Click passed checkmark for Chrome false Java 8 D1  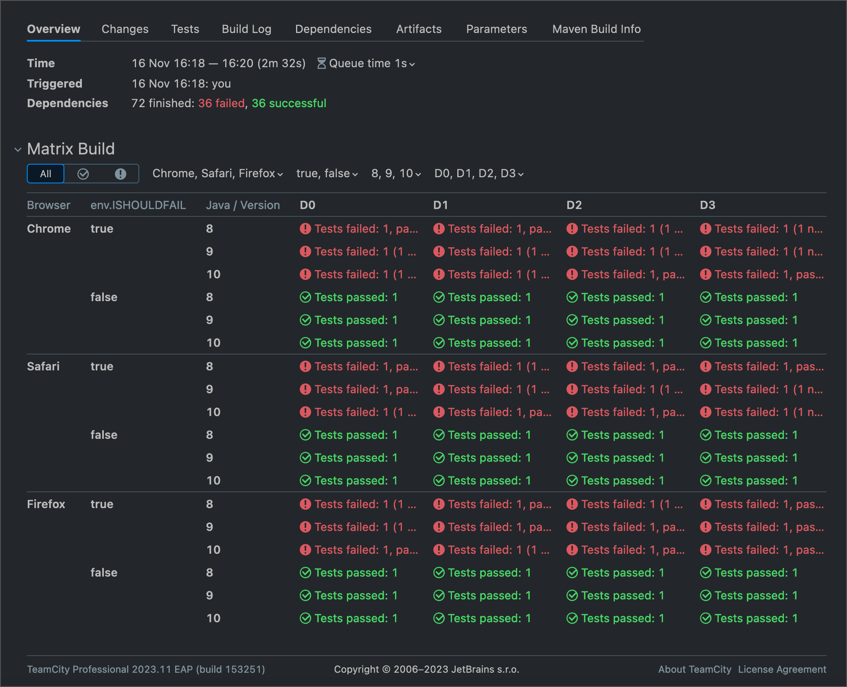pos(439,297)
